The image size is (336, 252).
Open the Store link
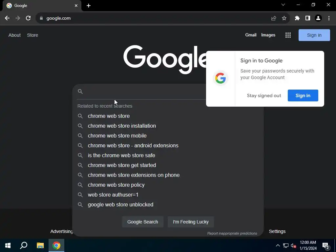[32, 35]
